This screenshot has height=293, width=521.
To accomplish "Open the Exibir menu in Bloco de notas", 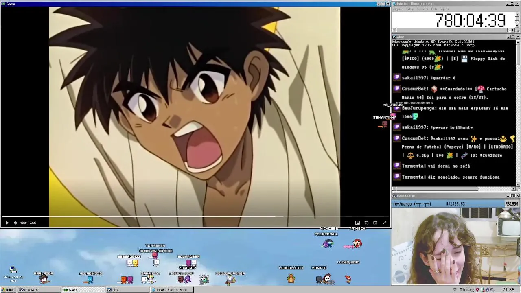I will pos(435,9).
